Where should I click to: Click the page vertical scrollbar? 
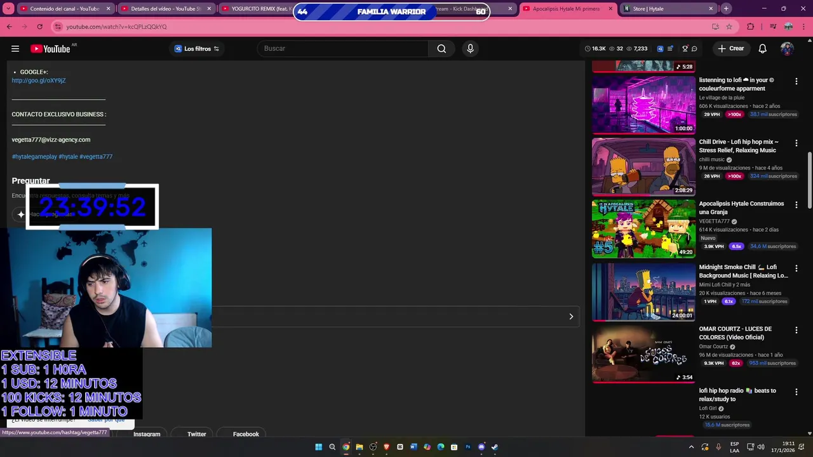809,180
